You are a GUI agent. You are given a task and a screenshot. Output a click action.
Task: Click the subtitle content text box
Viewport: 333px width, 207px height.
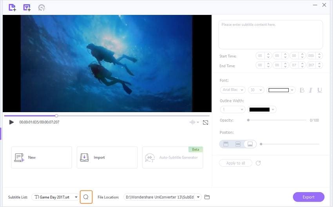click(271, 34)
